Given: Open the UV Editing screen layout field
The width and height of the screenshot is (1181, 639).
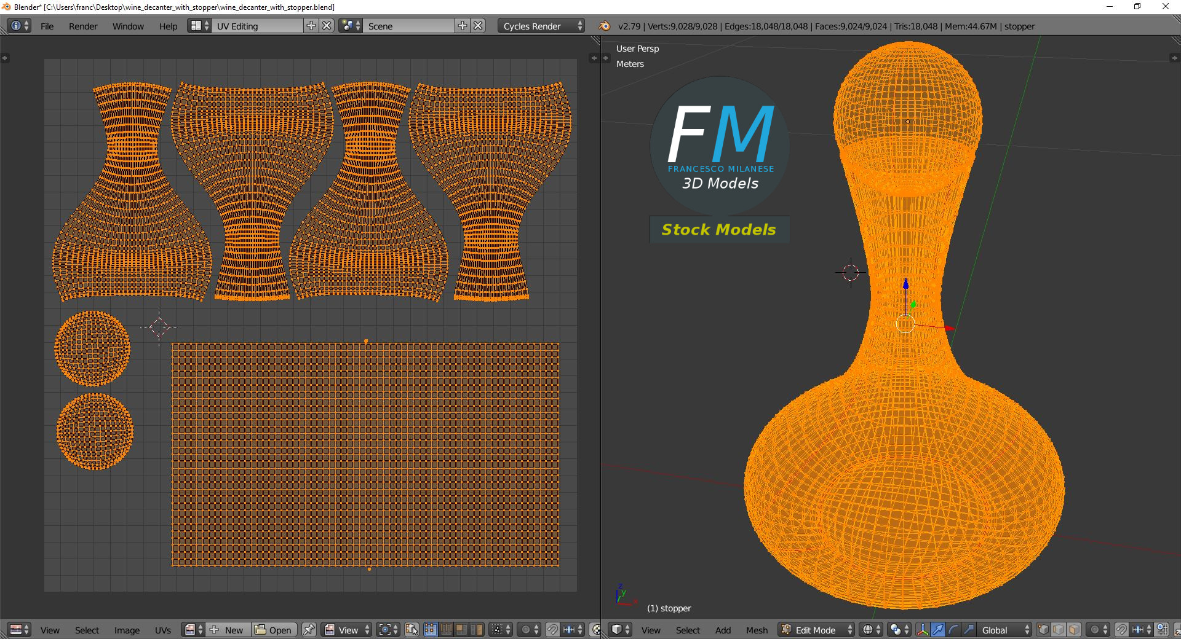Looking at the screenshot, I should (x=258, y=26).
